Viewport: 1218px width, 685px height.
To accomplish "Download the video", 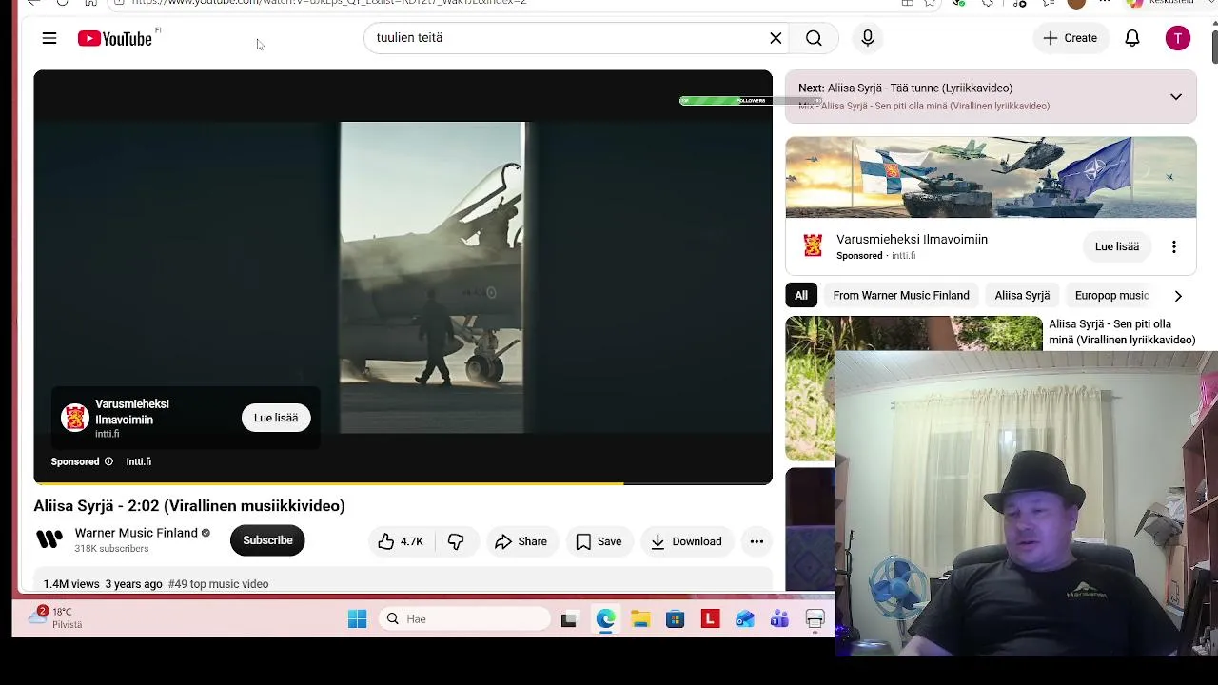I will (x=686, y=541).
